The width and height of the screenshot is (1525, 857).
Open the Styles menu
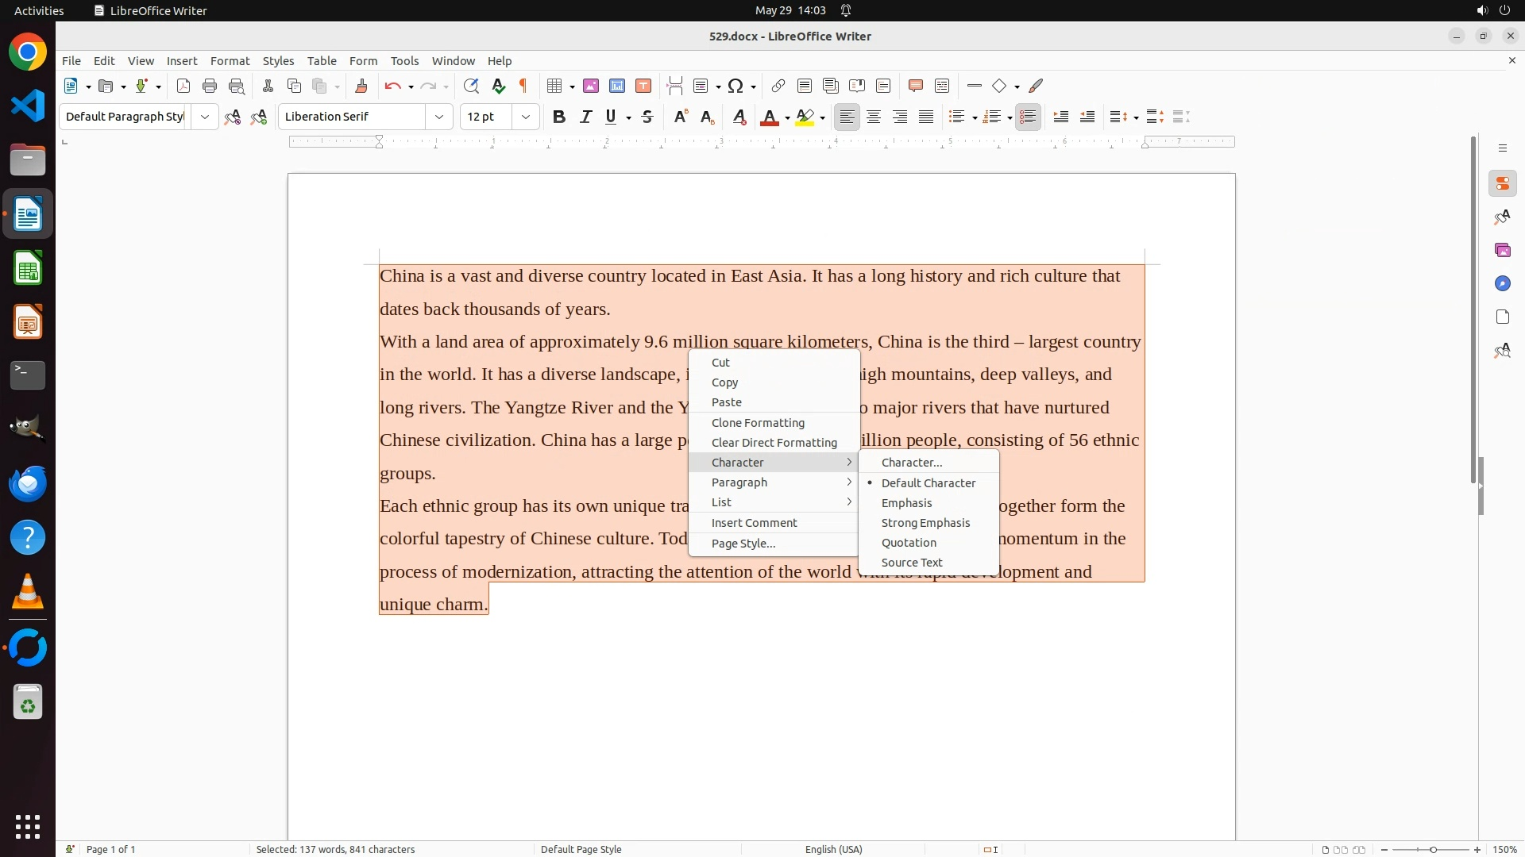pos(278,60)
